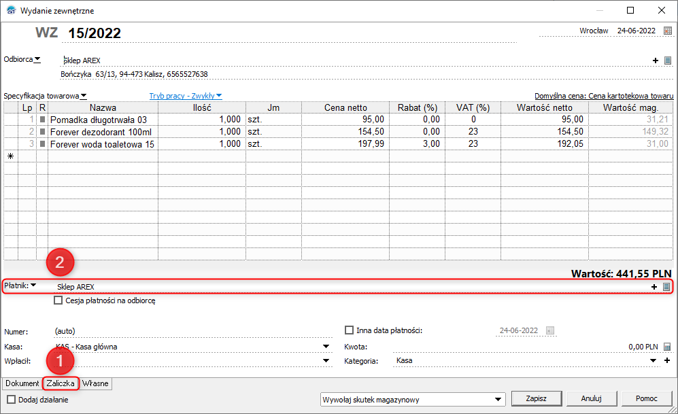Image resolution: width=678 pixels, height=414 pixels.
Task: Open the list icon in the Odbiorca row
Action: click(x=667, y=61)
